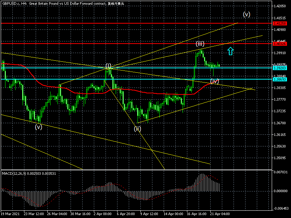The height and width of the screenshot is (218, 291).
Task: Click the 1.42050 price scale value
Action: pyautogui.click(x=280, y=6)
